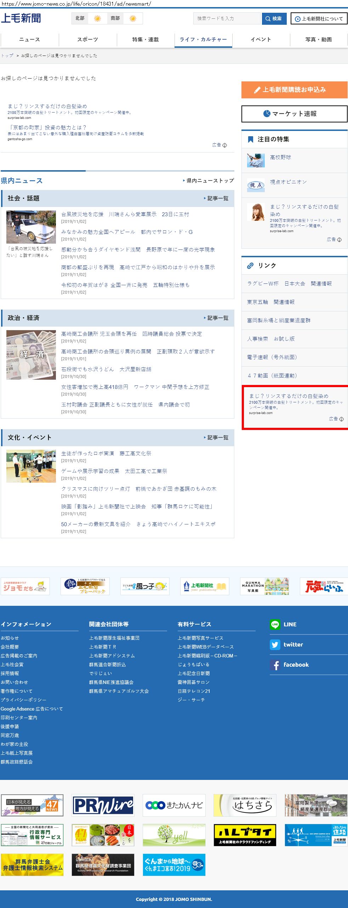
Task: Open the 47NEWS banner
Action: pyautogui.click(x=32, y=805)
